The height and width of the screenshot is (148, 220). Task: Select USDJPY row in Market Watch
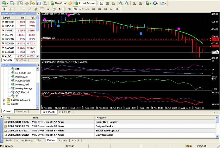tap(19, 35)
